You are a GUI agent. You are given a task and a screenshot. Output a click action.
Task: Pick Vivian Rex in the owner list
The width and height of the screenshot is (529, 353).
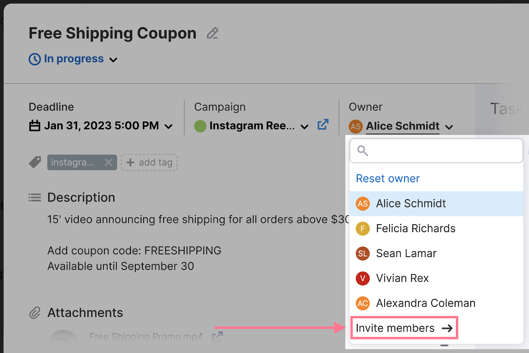402,278
